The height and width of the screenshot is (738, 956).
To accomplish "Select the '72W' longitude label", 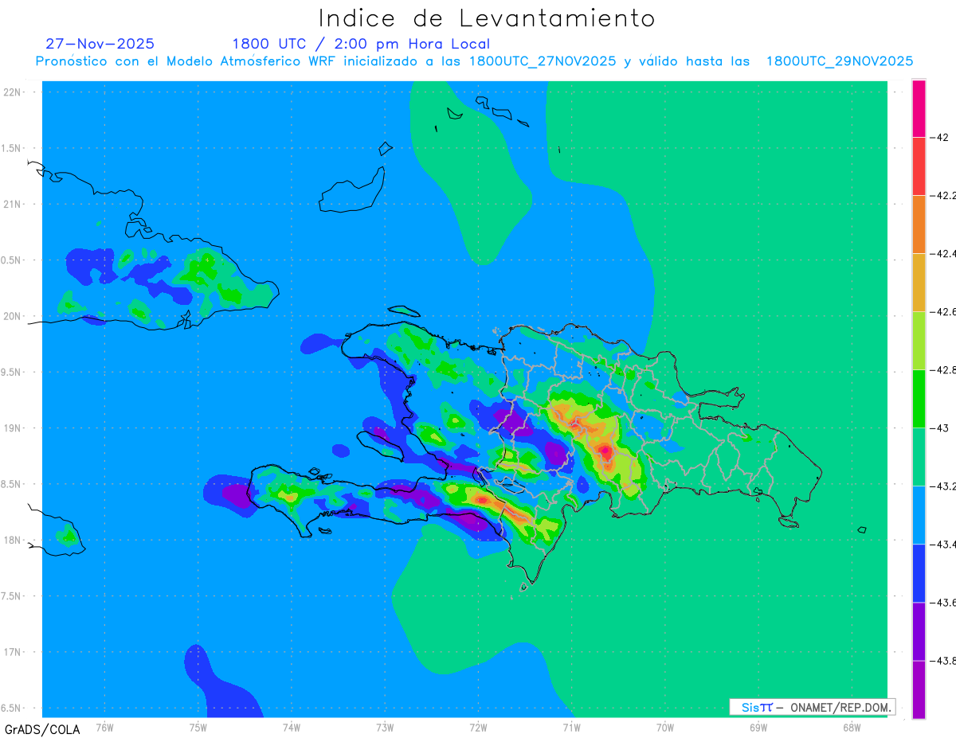I will (478, 727).
